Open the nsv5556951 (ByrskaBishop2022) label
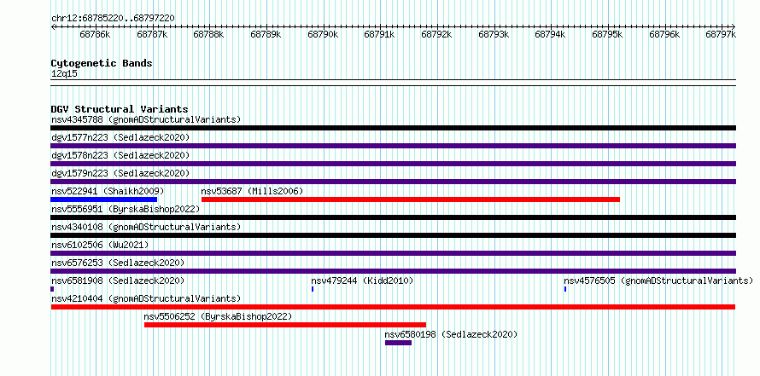This screenshot has width=760, height=376. (126, 209)
